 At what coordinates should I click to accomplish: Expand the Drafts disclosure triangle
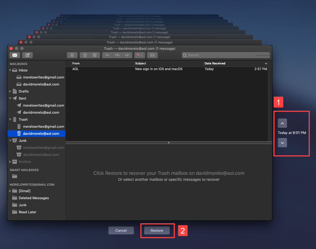tap(10, 91)
